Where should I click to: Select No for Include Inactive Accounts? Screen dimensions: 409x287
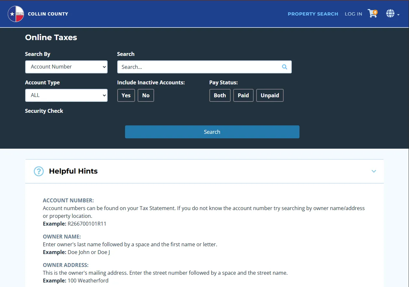coord(146,95)
